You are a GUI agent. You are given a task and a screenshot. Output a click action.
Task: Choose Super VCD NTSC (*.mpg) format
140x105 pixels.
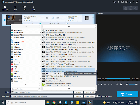68,41
